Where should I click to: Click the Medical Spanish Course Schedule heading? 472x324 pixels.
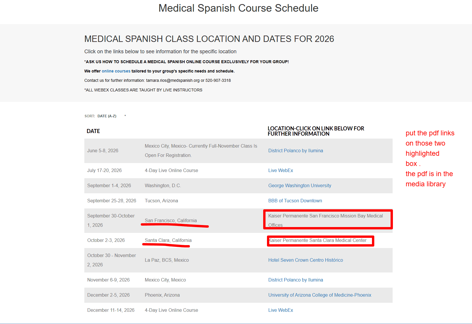pyautogui.click(x=238, y=8)
